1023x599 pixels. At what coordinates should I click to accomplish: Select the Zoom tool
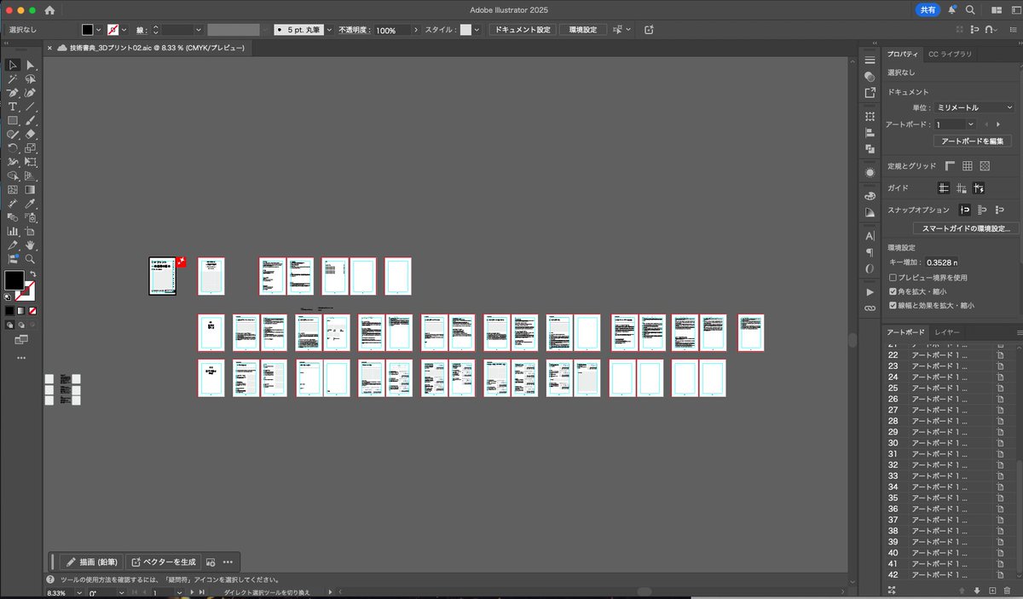click(31, 258)
